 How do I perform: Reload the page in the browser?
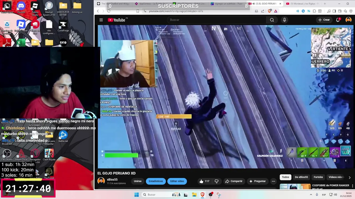tap(109, 11)
